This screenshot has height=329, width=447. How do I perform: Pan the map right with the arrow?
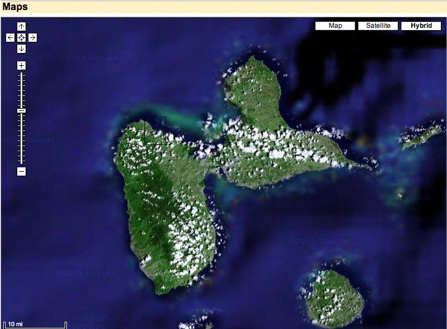(x=32, y=37)
